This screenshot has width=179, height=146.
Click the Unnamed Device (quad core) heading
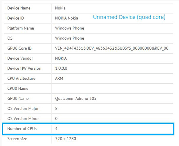pos(129,17)
